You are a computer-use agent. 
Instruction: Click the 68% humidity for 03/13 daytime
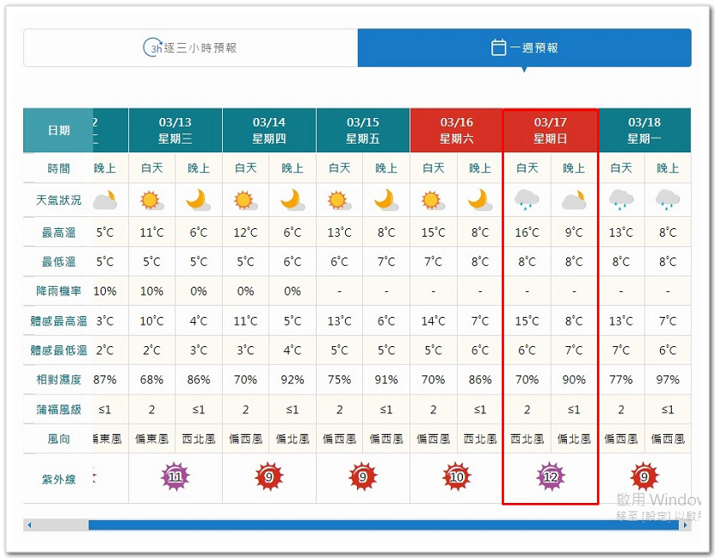tap(151, 380)
